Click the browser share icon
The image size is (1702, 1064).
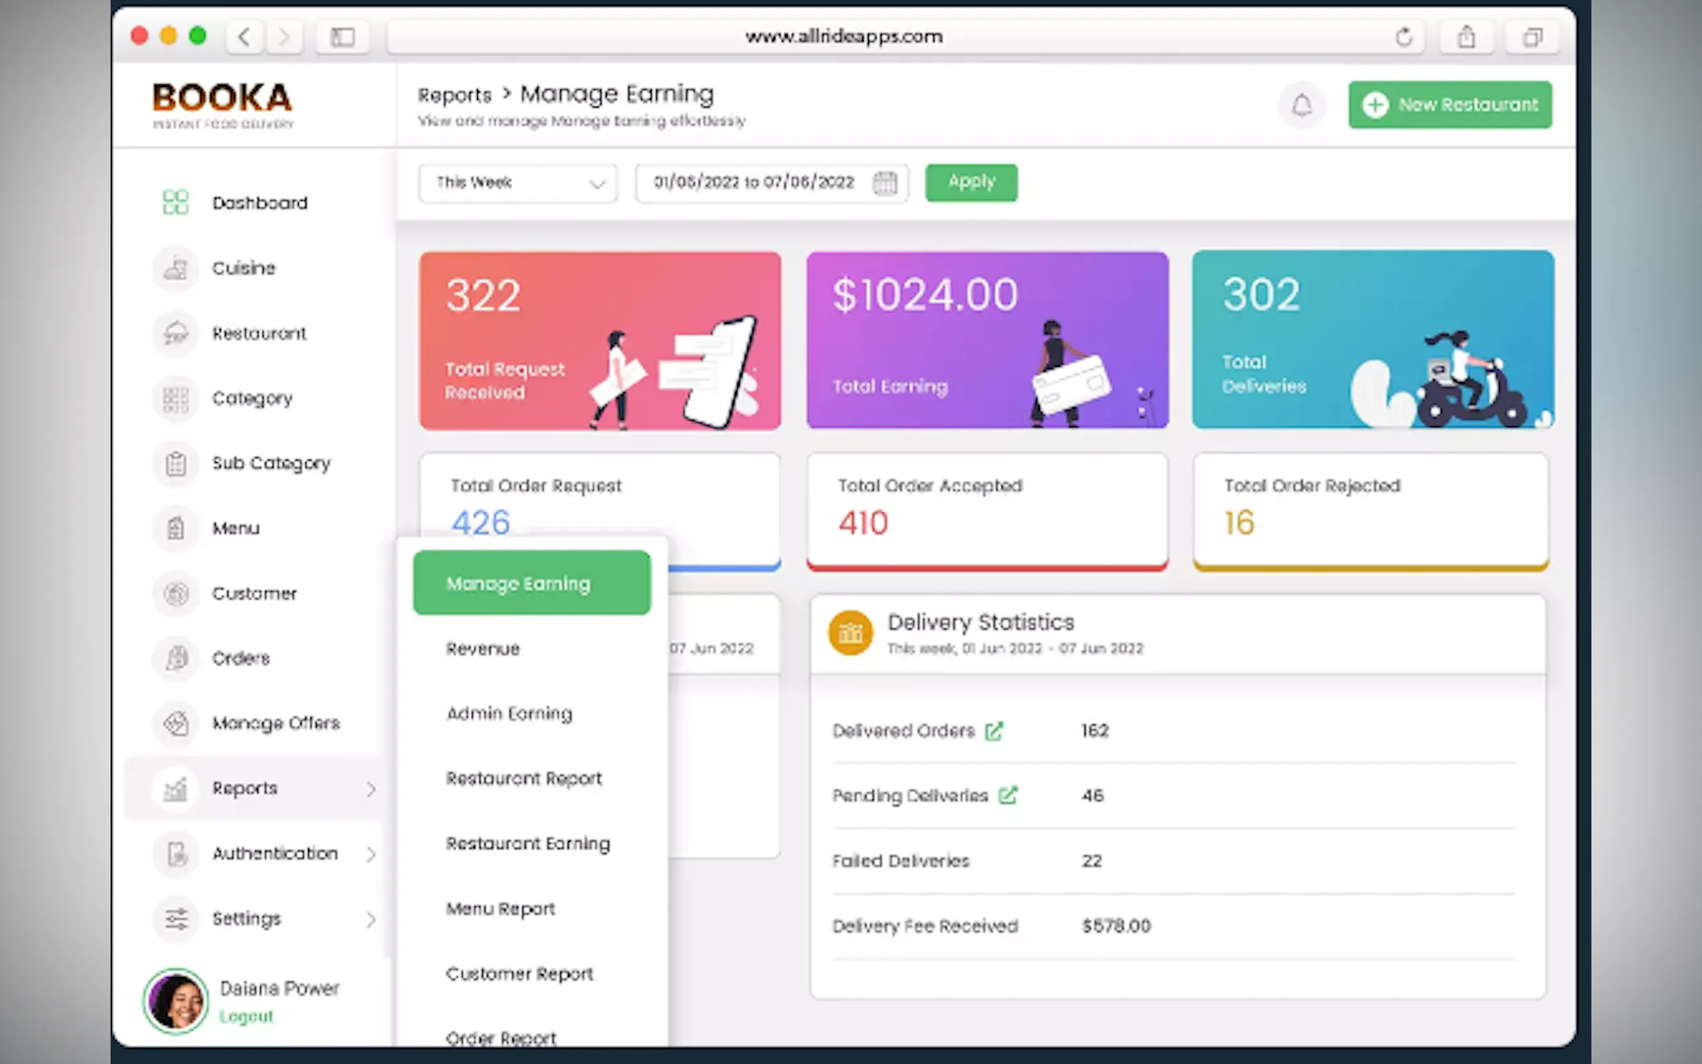coord(1466,37)
